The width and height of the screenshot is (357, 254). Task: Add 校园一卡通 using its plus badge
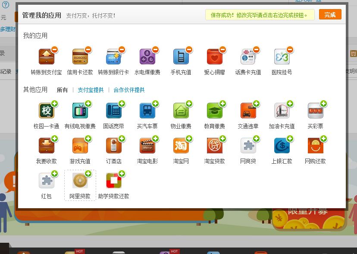tap(54, 104)
